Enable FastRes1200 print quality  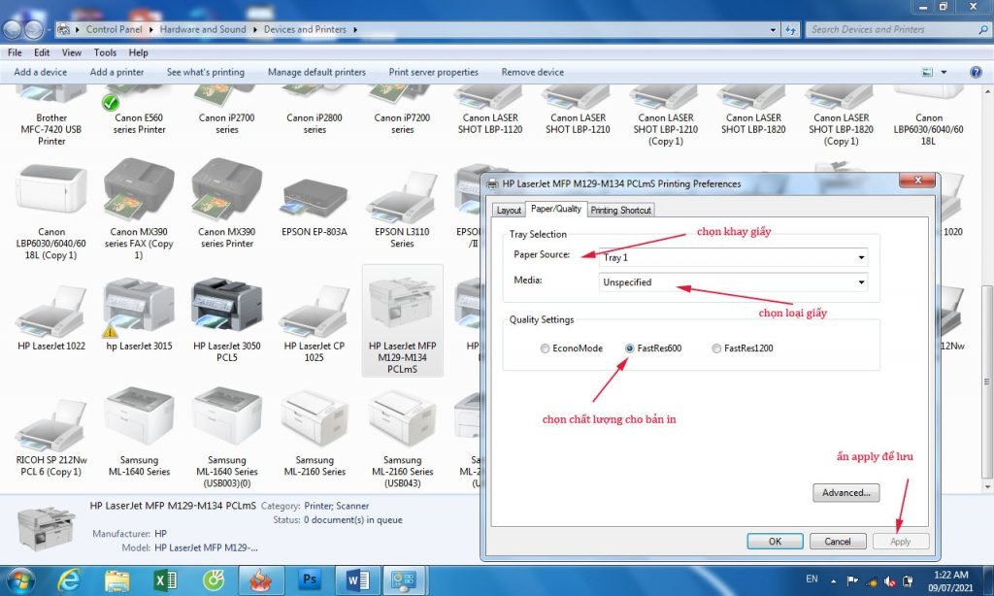point(714,348)
